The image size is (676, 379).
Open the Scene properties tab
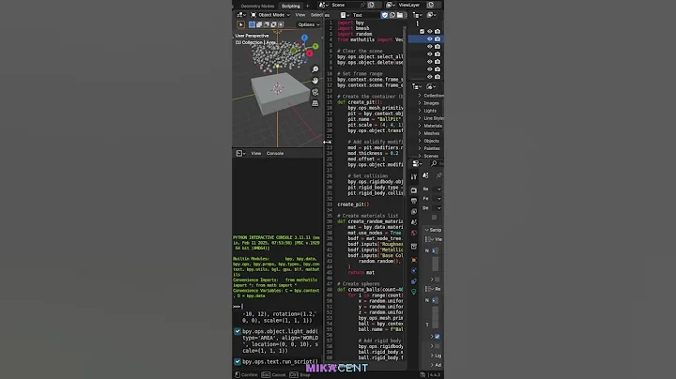tap(414, 222)
